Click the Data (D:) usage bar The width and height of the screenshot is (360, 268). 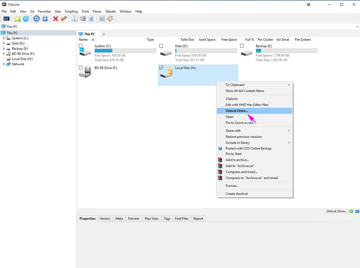(206, 51)
